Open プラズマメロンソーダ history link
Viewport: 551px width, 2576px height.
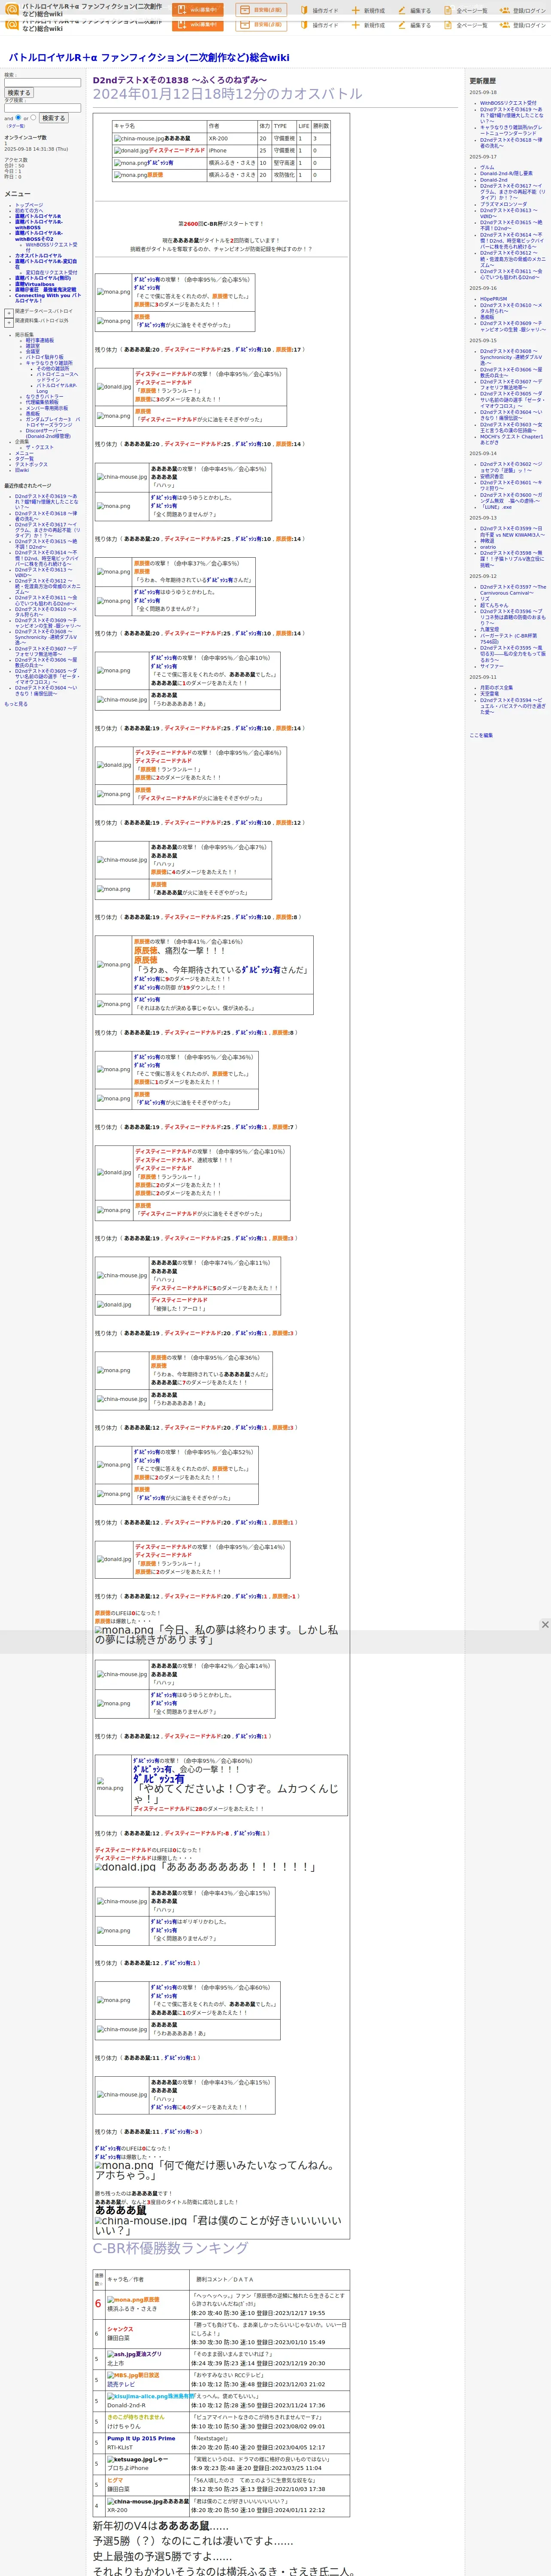tap(503, 205)
